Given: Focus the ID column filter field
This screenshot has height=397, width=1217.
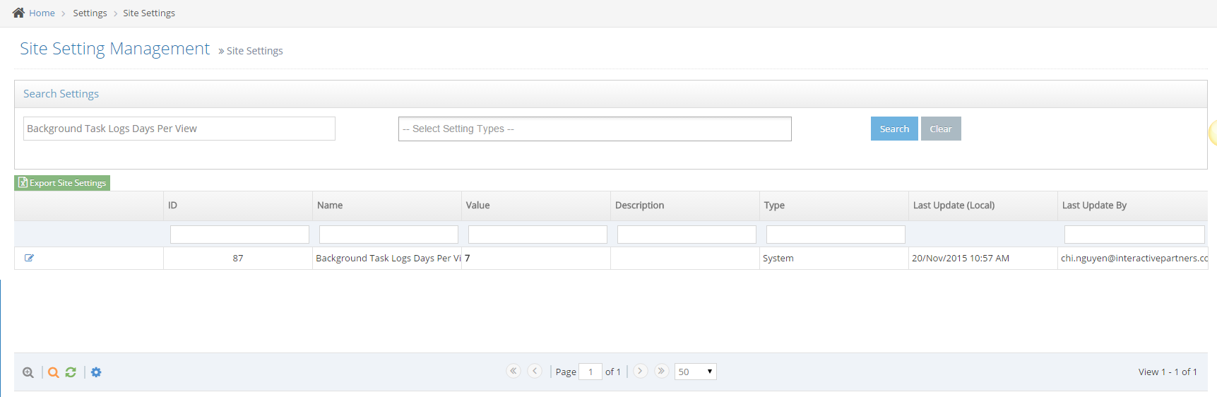Looking at the screenshot, I should coord(239,235).
